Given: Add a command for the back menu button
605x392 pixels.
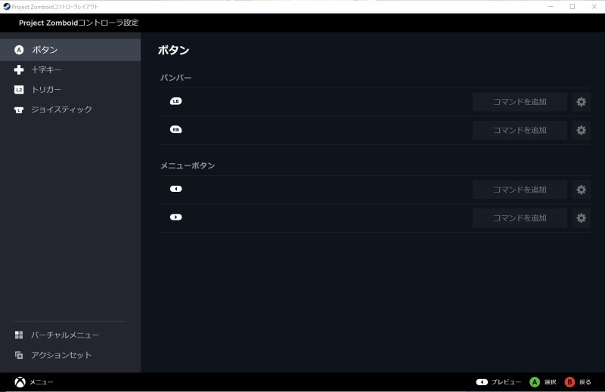Looking at the screenshot, I should 520,190.
